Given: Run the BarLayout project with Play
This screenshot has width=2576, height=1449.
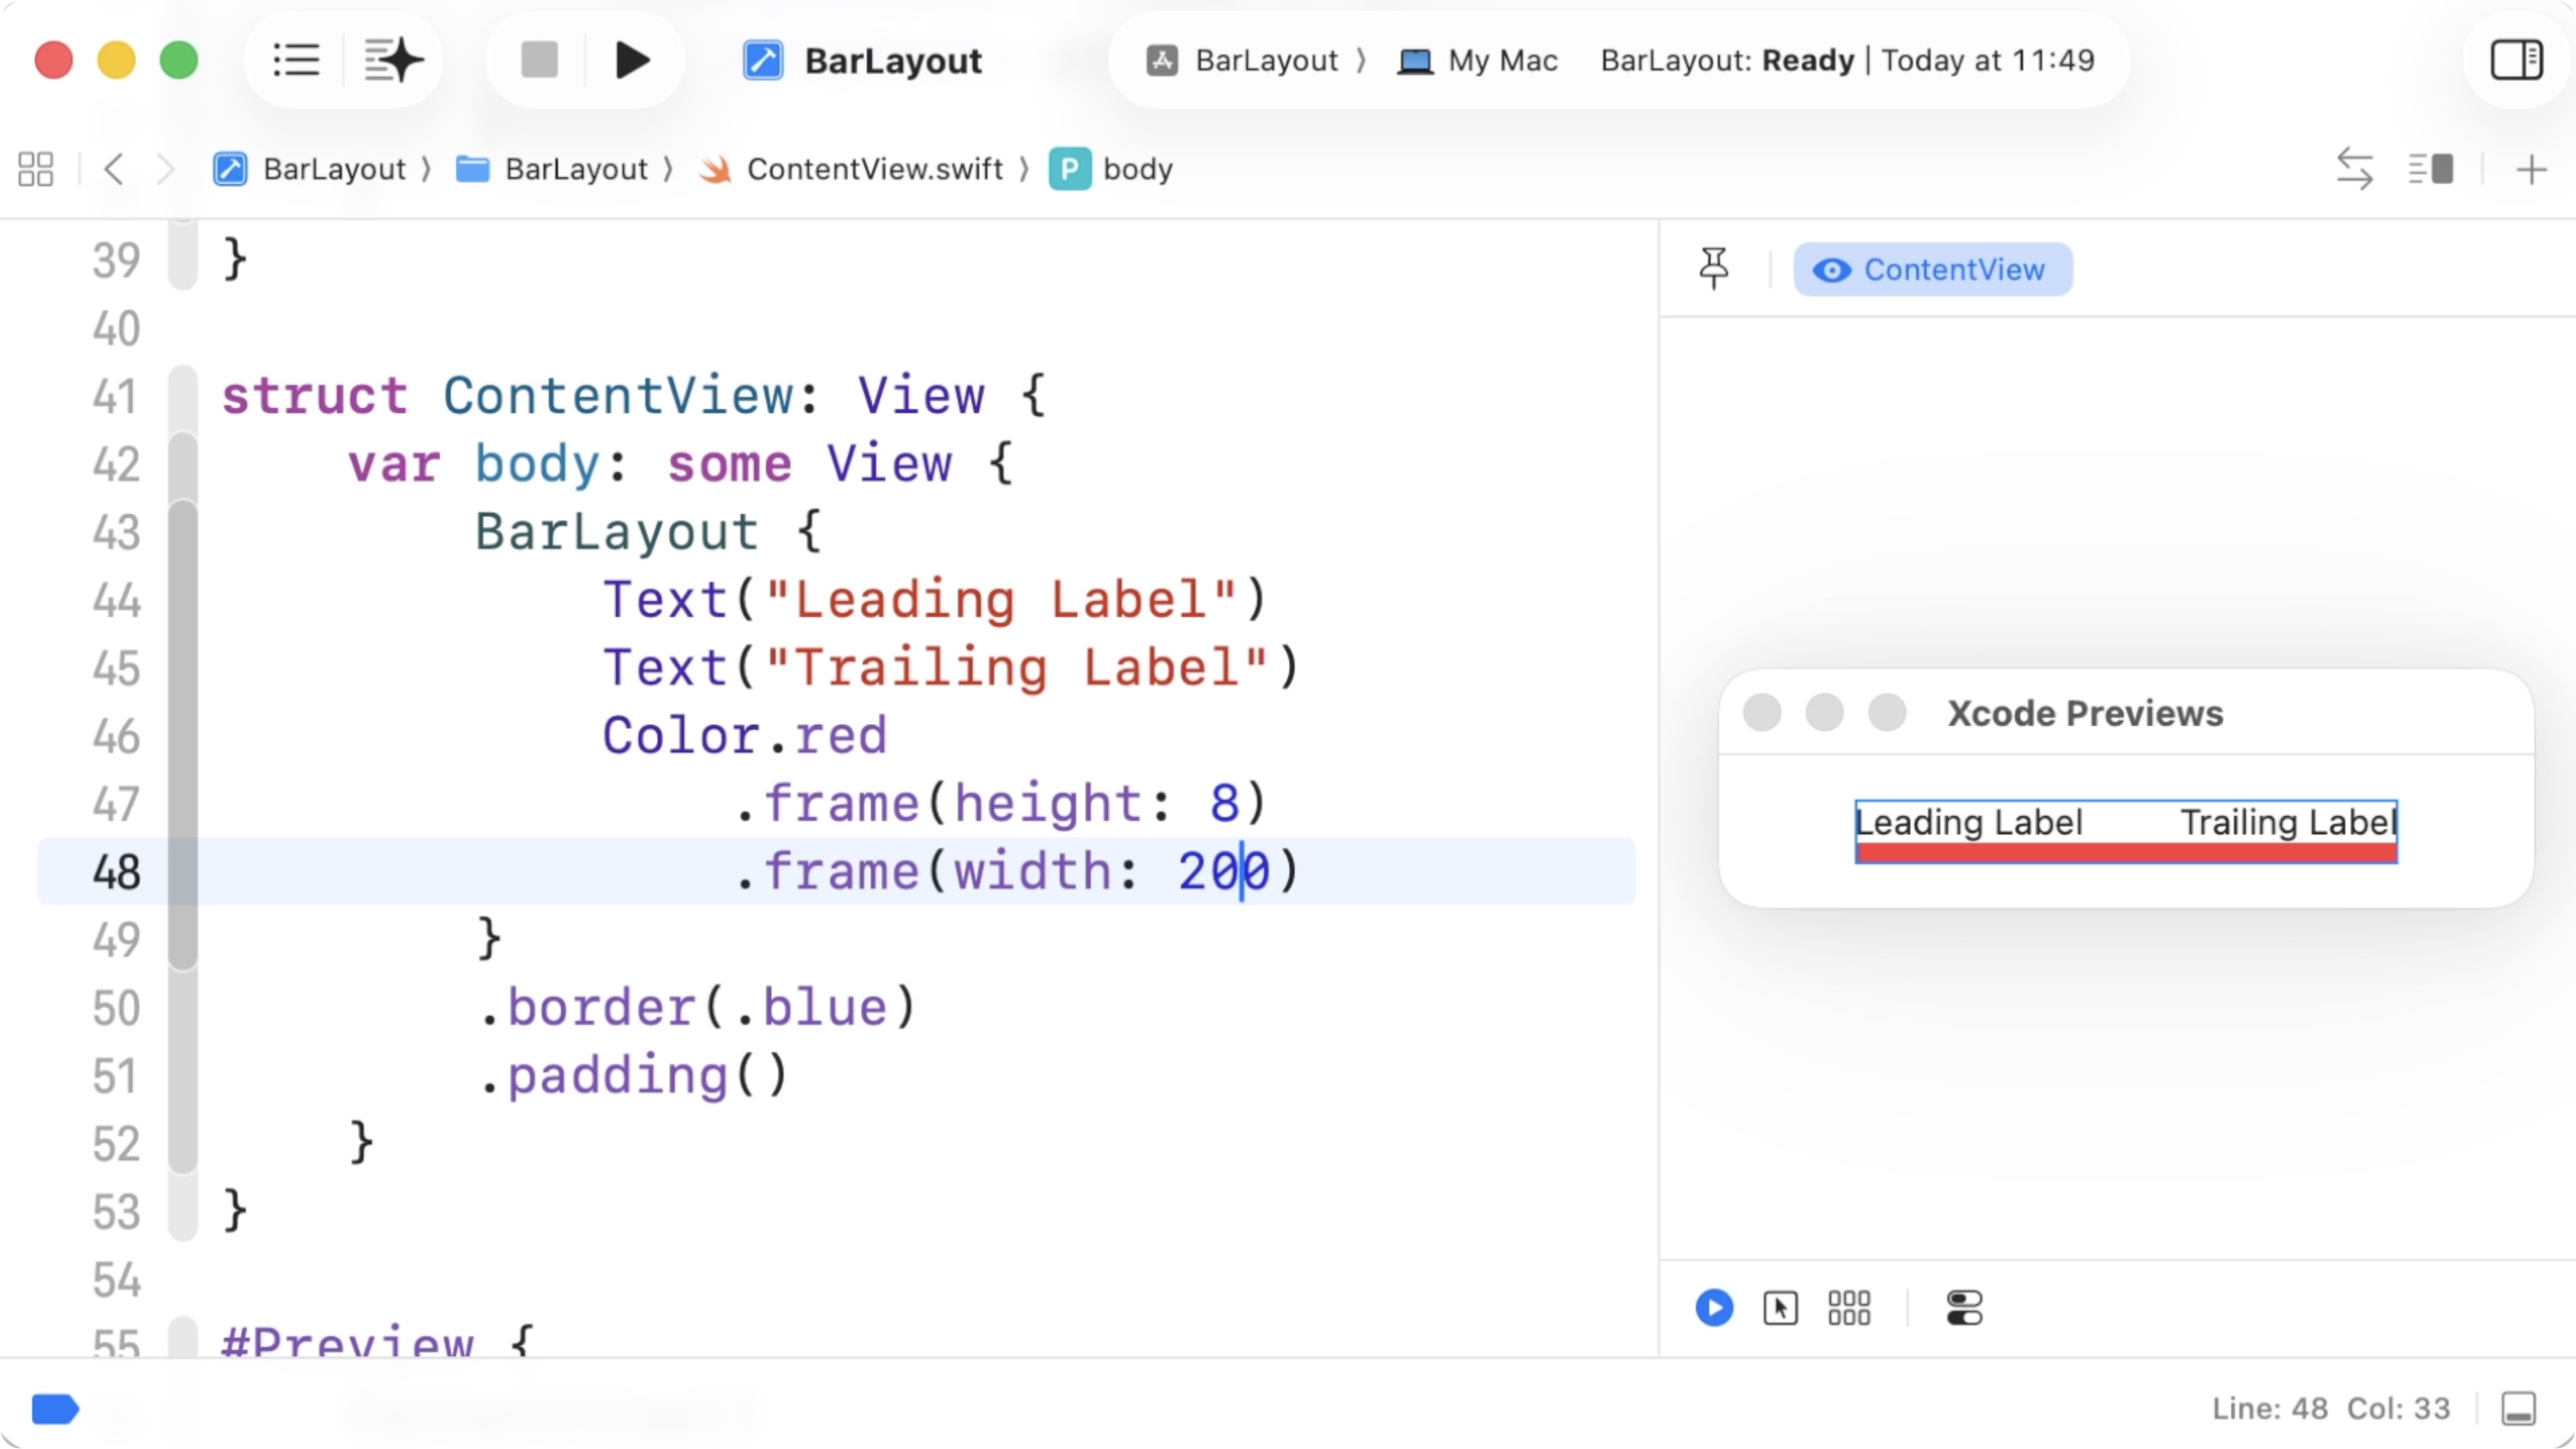Looking at the screenshot, I should [632, 60].
